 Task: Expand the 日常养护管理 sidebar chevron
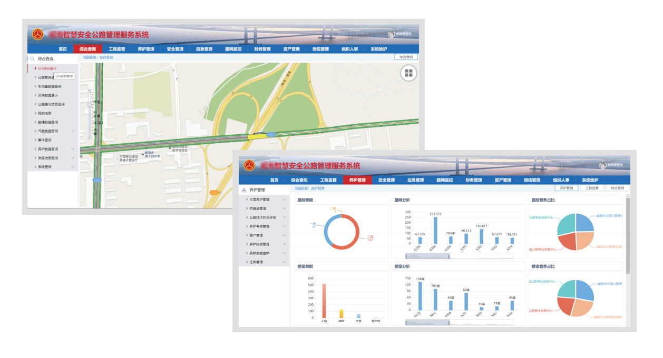click(285, 200)
